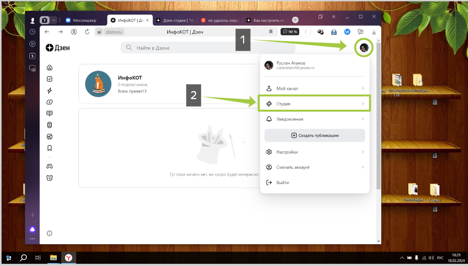Click the page vertical scrollbar
The image size is (468, 266).
tap(378, 115)
